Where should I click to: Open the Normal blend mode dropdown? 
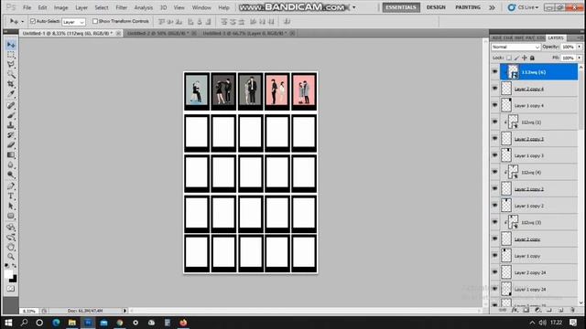pos(515,47)
